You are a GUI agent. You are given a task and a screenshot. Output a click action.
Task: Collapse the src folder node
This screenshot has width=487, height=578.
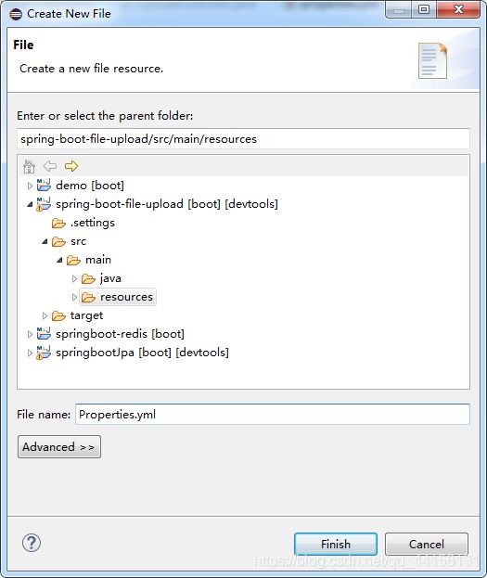pyautogui.click(x=45, y=242)
